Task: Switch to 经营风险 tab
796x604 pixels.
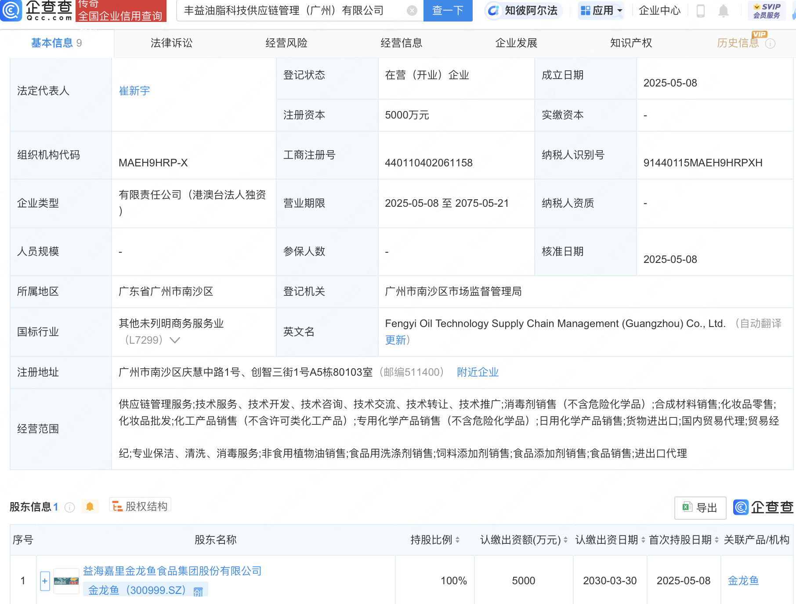Action: pos(286,43)
